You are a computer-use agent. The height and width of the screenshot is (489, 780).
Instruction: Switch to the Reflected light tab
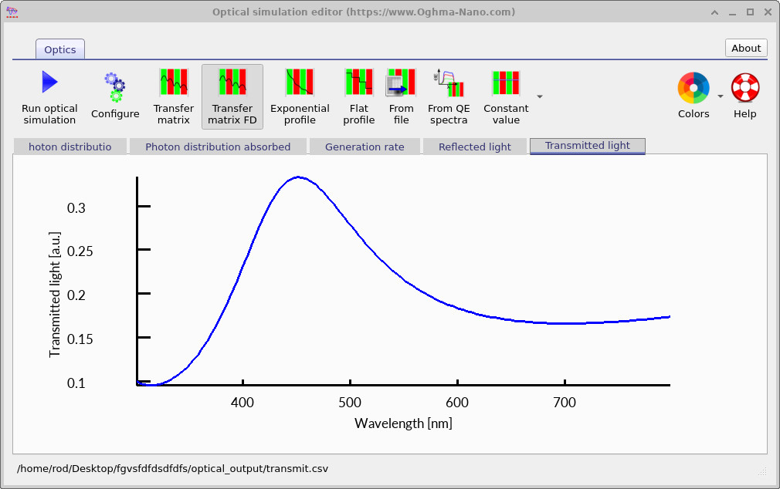click(475, 147)
